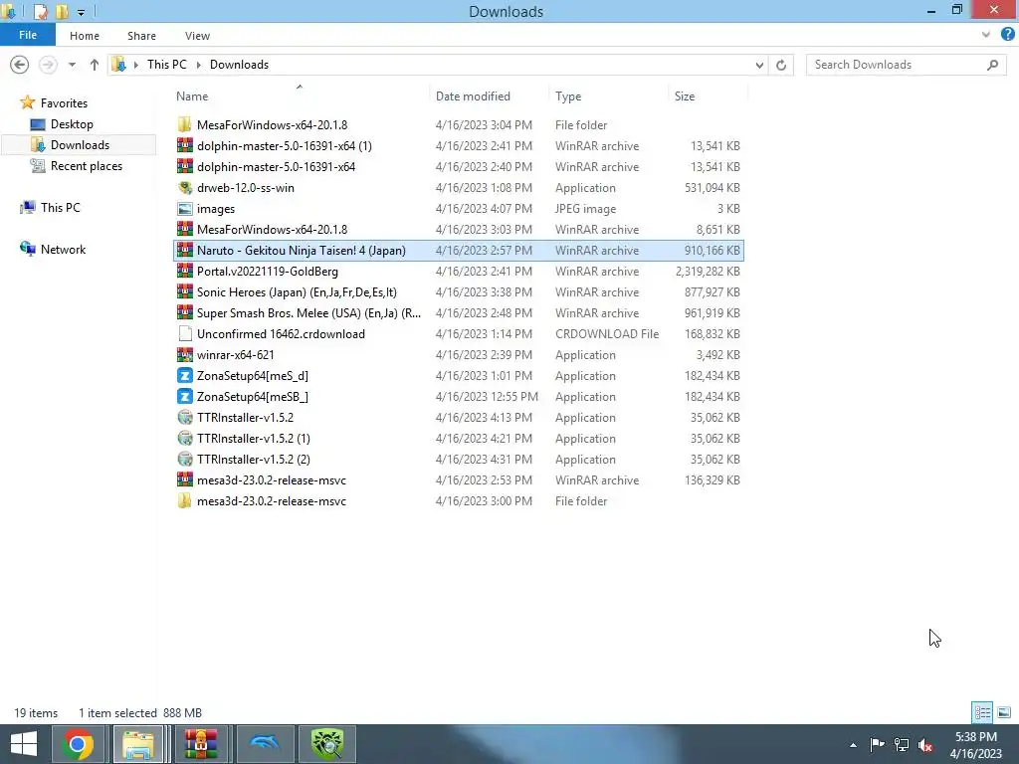This screenshot has height=764, width=1019.
Task: Open the Windows Start button
Action: (24, 744)
